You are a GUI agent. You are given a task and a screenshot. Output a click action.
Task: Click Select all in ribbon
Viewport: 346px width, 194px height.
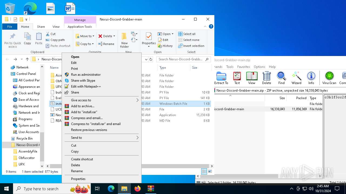tap(187, 34)
